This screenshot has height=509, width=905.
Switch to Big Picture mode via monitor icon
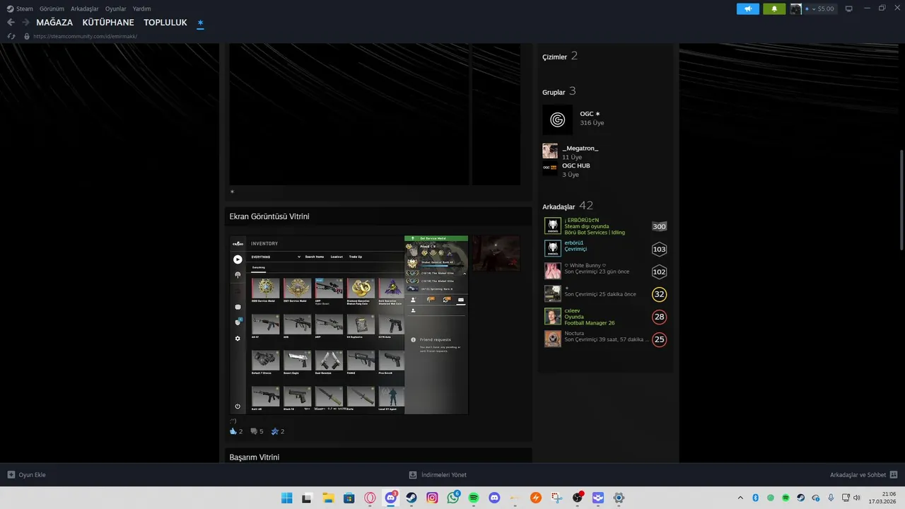pyautogui.click(x=848, y=8)
